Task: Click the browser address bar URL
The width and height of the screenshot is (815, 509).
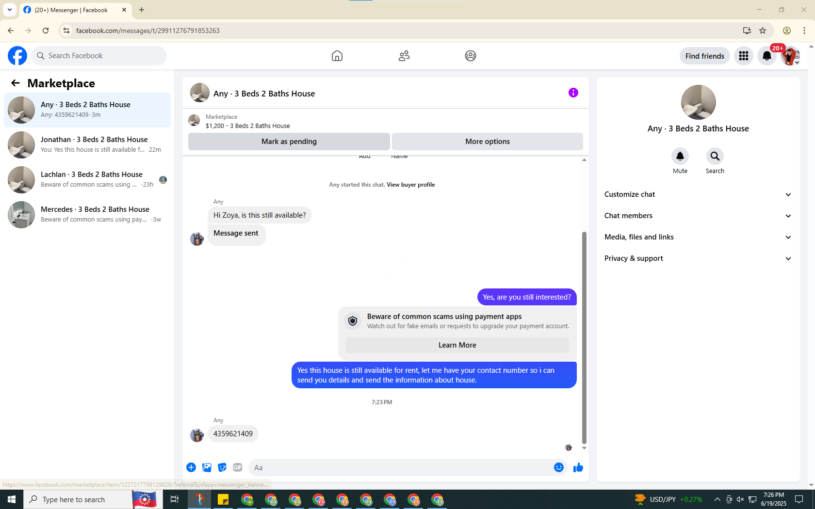Action: [148, 31]
